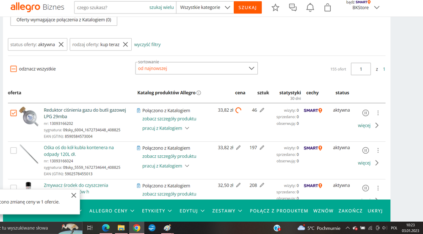Remove the 'status oferty: aktywna' filter
This screenshot has height=234, width=423.
[x=61, y=44]
